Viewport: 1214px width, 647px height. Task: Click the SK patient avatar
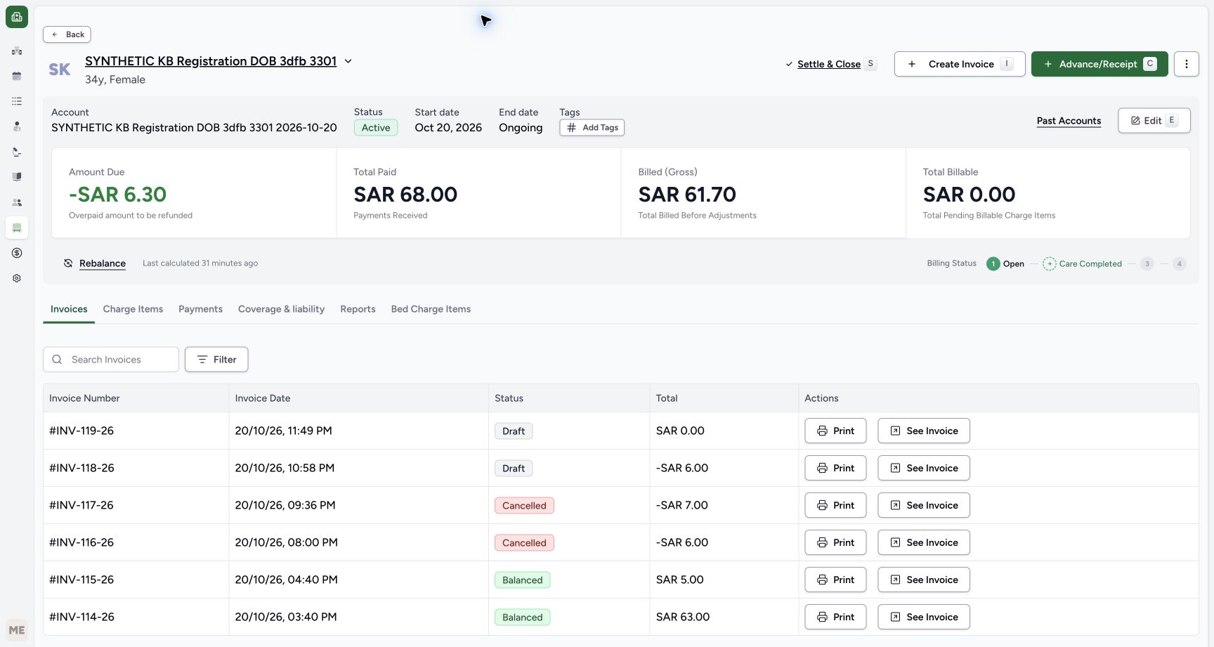click(x=60, y=70)
